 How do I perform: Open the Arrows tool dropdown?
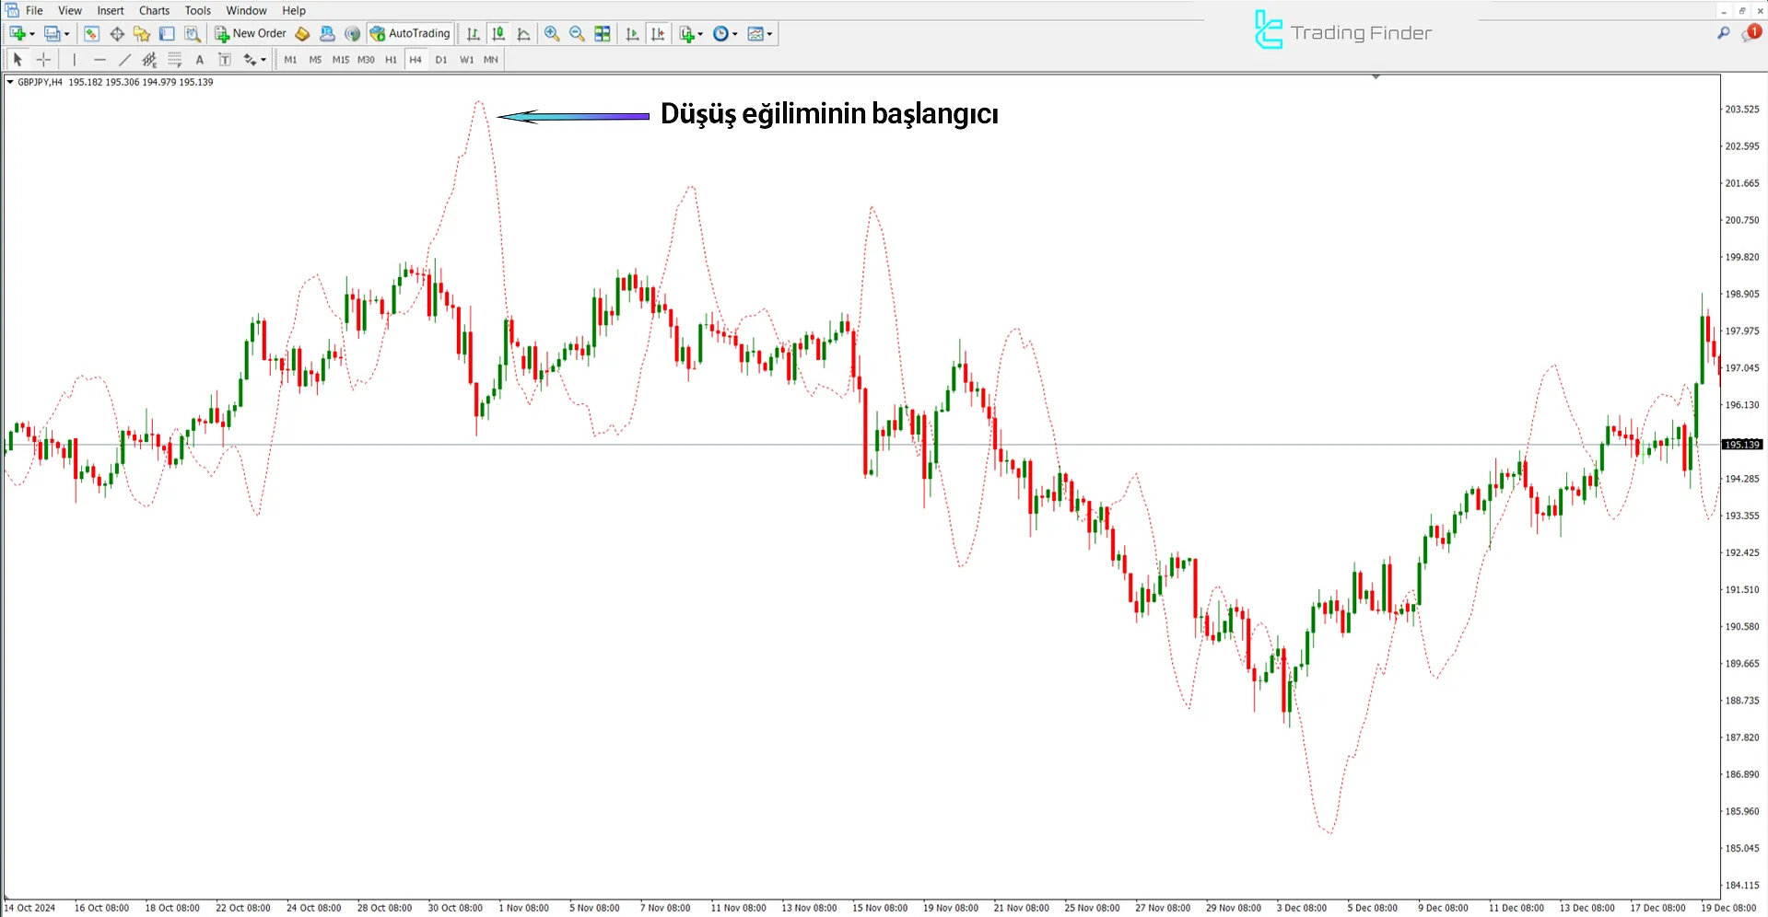click(254, 59)
